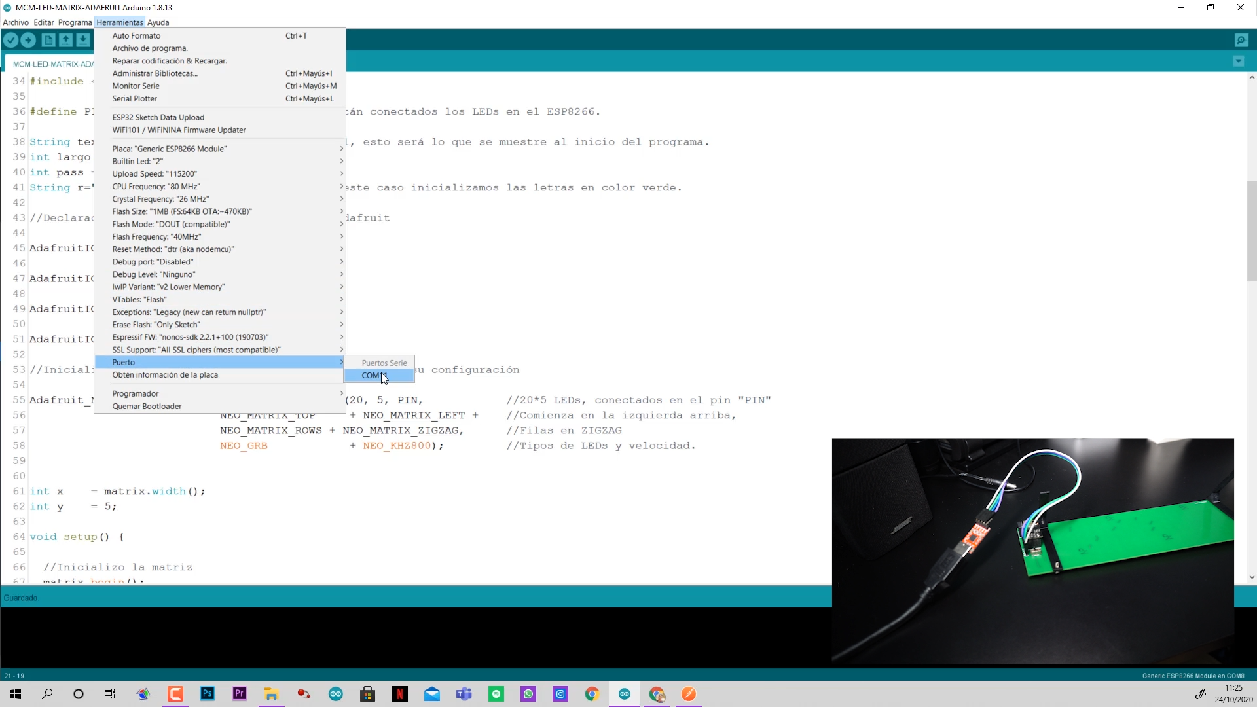Image resolution: width=1257 pixels, height=707 pixels.
Task: Open the Serial Monitor icon
Action: (1241, 41)
